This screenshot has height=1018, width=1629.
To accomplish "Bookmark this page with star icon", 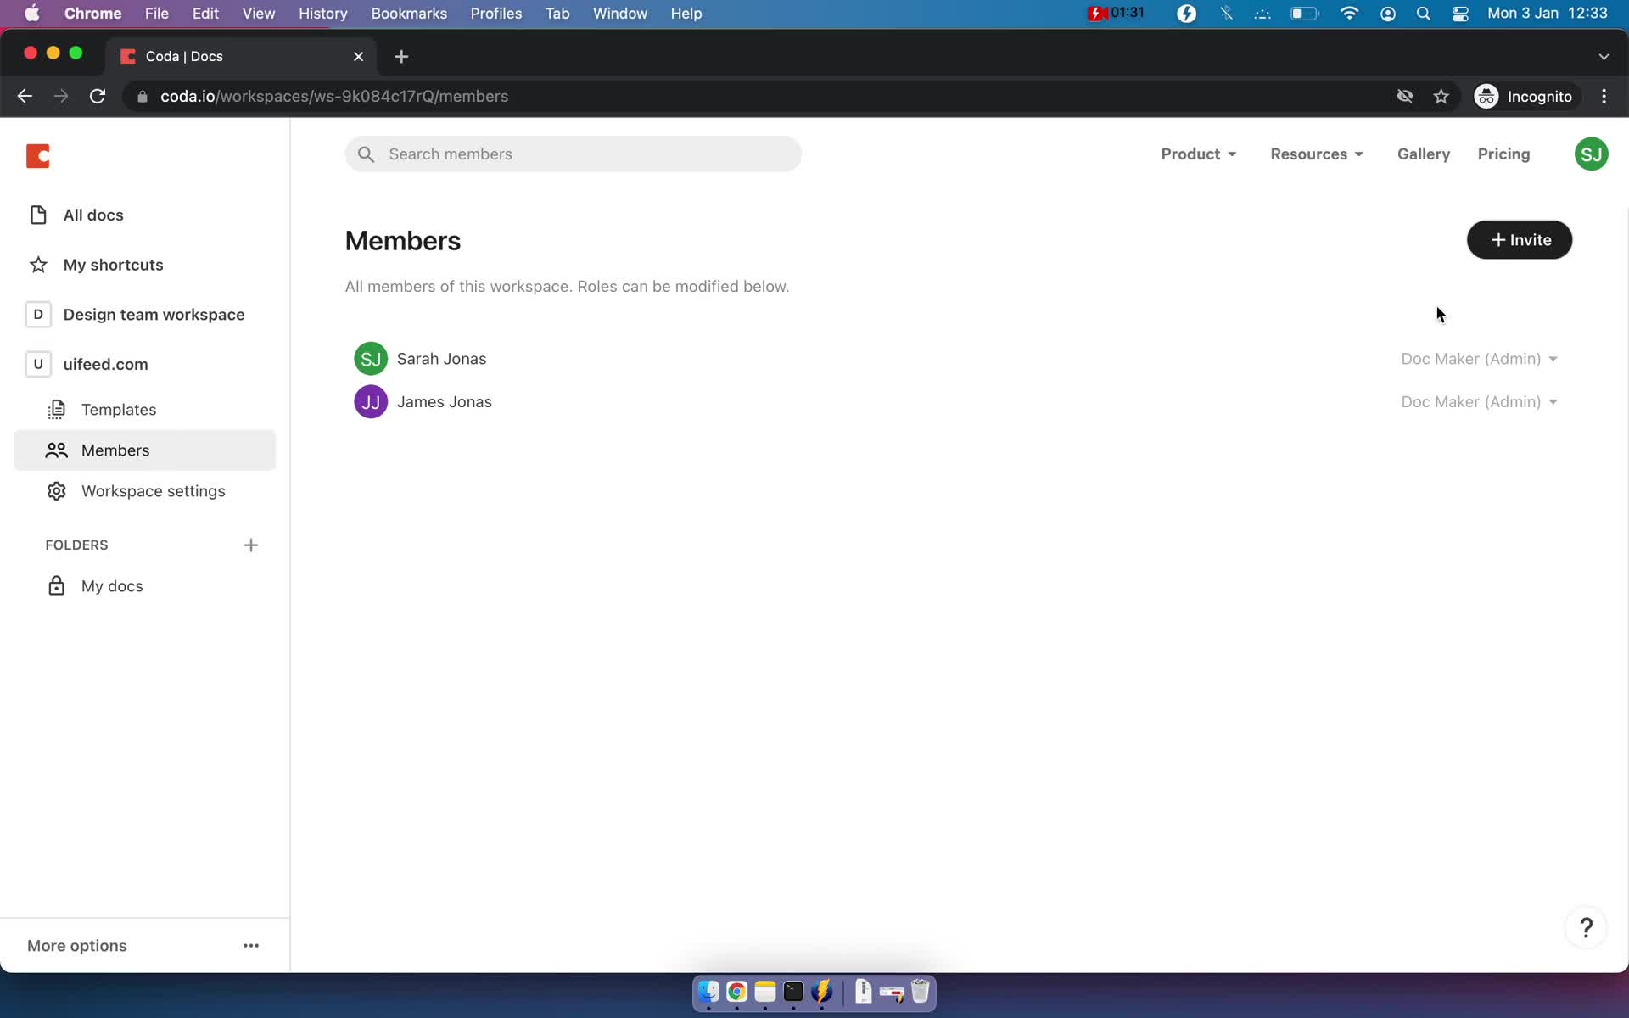I will (1441, 97).
